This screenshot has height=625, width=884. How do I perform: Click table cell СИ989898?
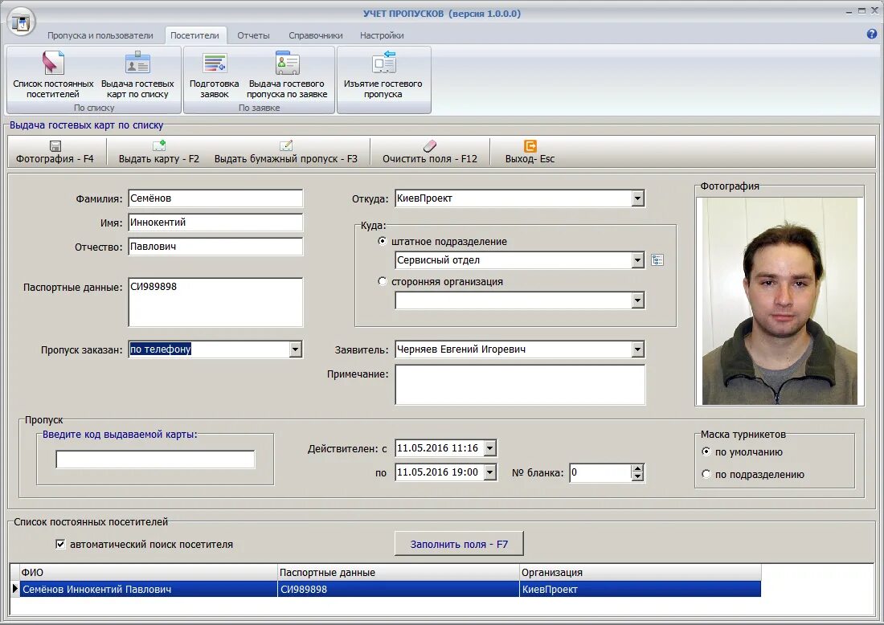click(399, 589)
